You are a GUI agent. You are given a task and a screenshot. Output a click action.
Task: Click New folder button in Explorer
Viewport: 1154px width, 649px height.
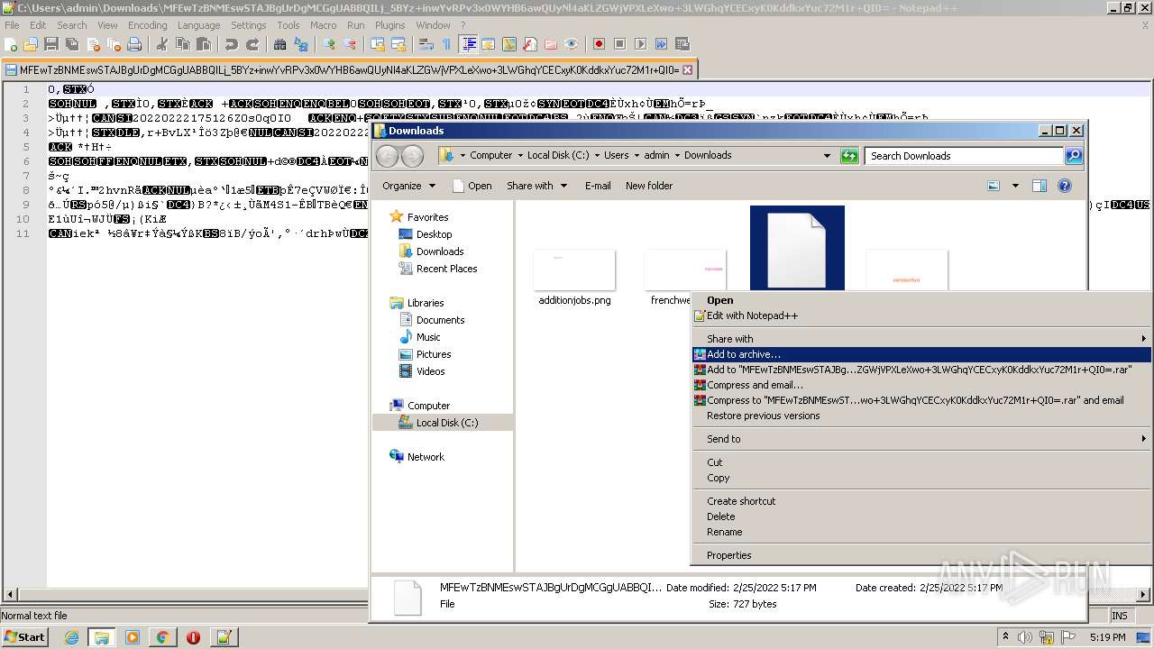coord(649,186)
